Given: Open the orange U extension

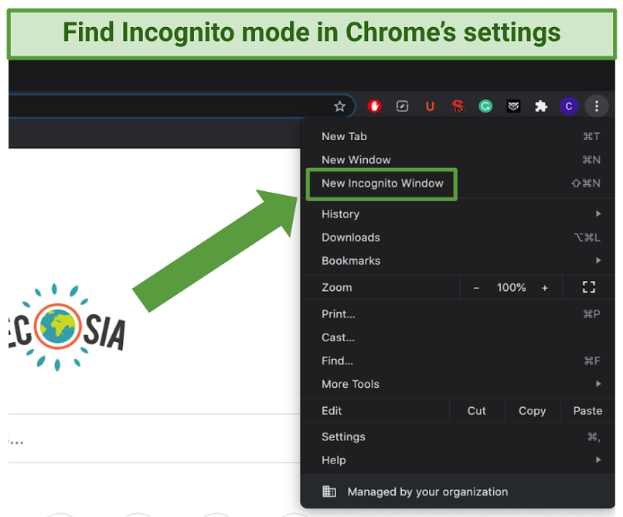Looking at the screenshot, I should click(x=430, y=106).
